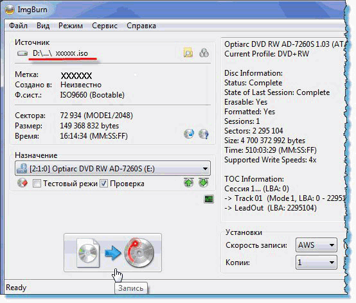
Task: Click the Formatted: Yes line
Action: 249,111
